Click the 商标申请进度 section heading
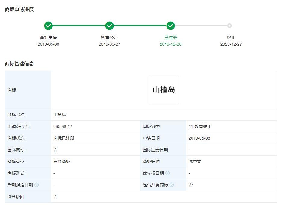This screenshot has height=205, width=281. click(x=19, y=9)
